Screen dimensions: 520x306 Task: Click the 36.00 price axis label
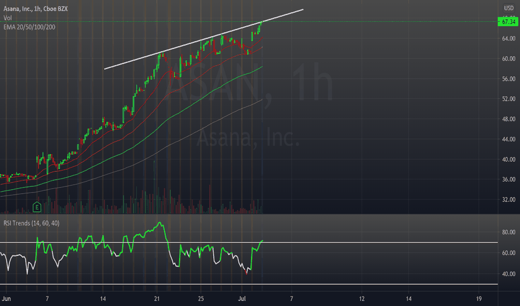(509, 179)
